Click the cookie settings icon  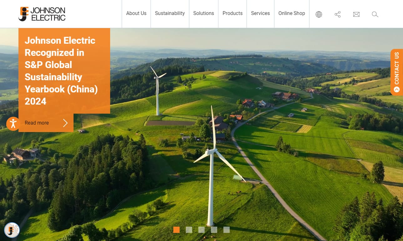pyautogui.click(x=12, y=230)
